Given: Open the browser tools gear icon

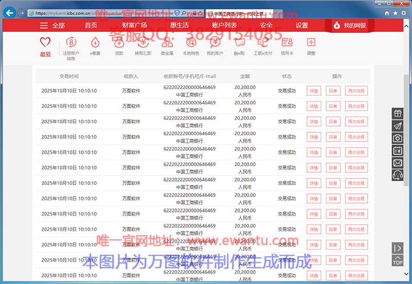Looking at the screenshot, I should point(404,13).
